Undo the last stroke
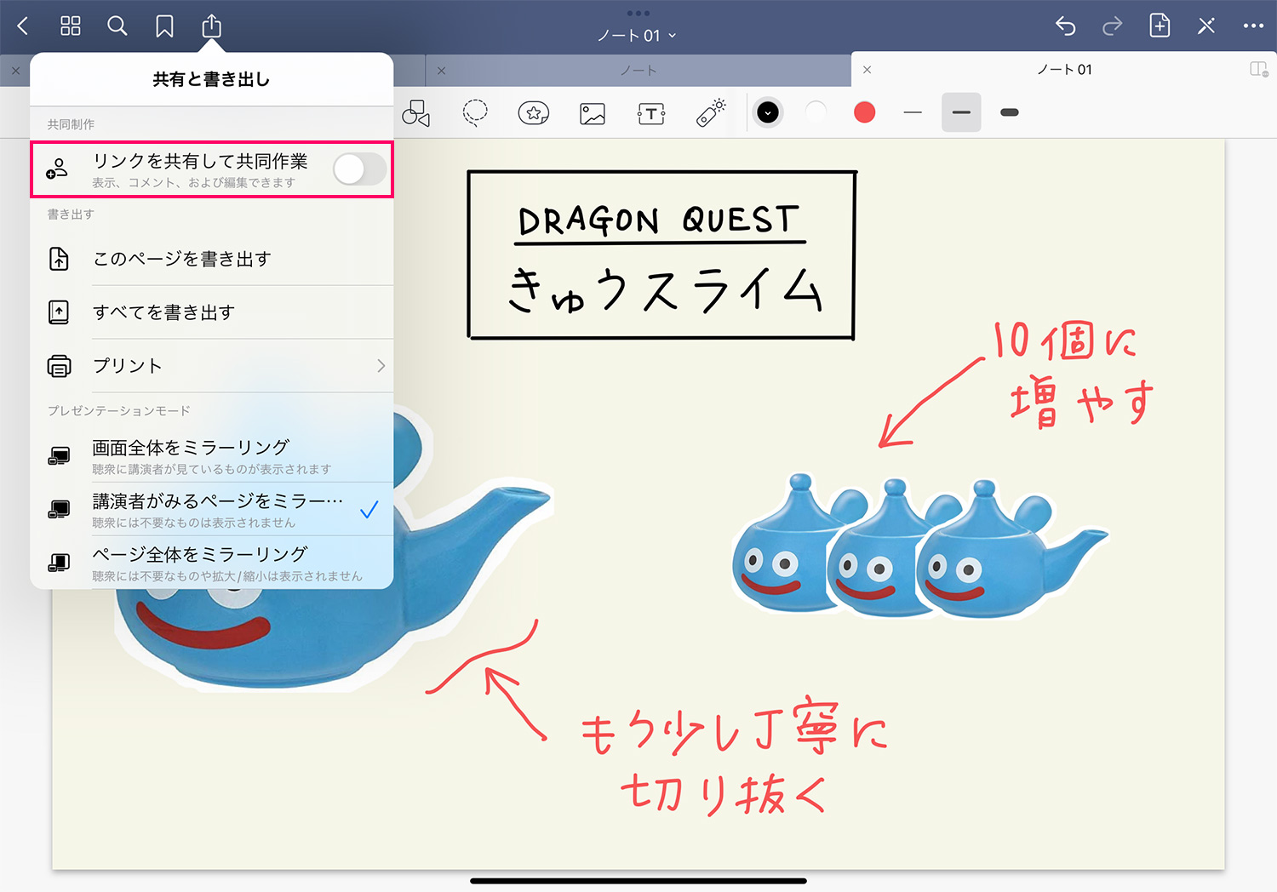 pos(1065,26)
